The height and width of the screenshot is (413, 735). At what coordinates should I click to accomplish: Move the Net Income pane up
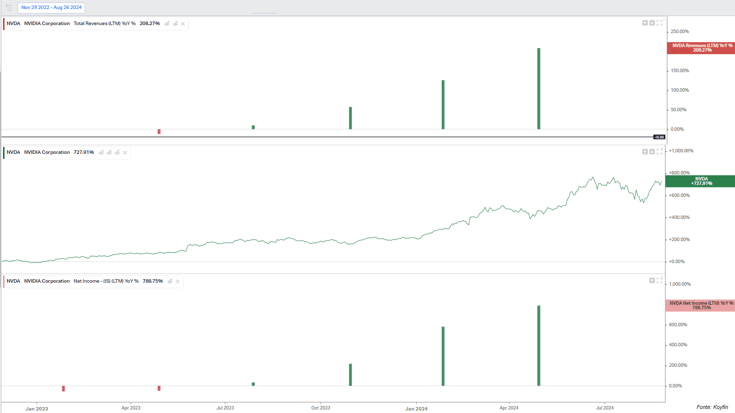pos(652,280)
